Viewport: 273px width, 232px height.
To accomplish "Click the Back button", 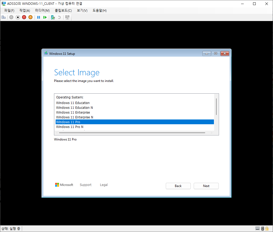I will pyautogui.click(x=178, y=186).
